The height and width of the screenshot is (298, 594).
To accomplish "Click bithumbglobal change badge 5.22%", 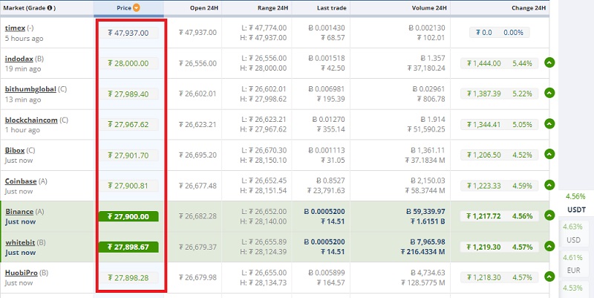I will click(499, 94).
